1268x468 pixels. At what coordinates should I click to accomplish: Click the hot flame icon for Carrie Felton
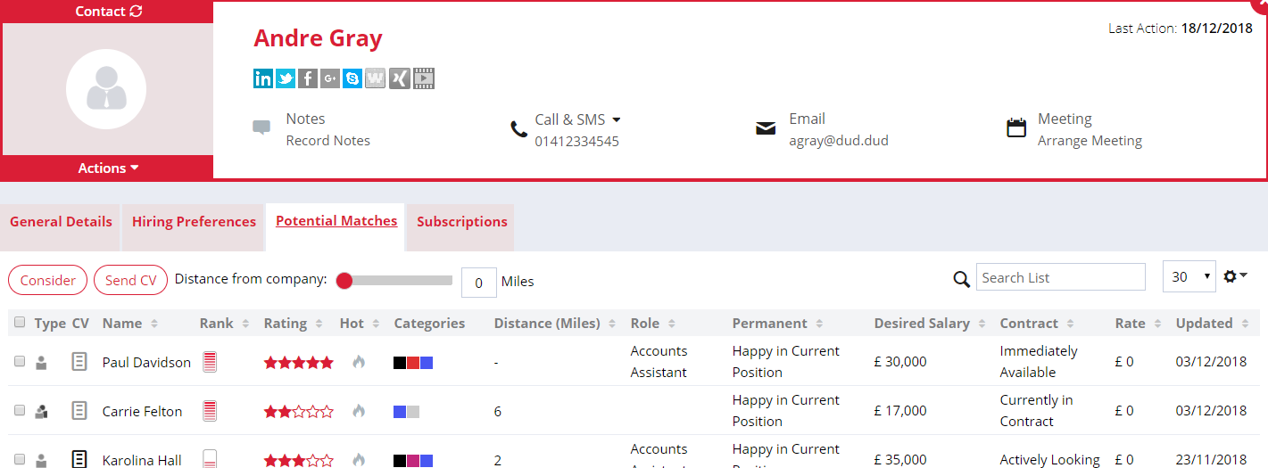tap(359, 411)
